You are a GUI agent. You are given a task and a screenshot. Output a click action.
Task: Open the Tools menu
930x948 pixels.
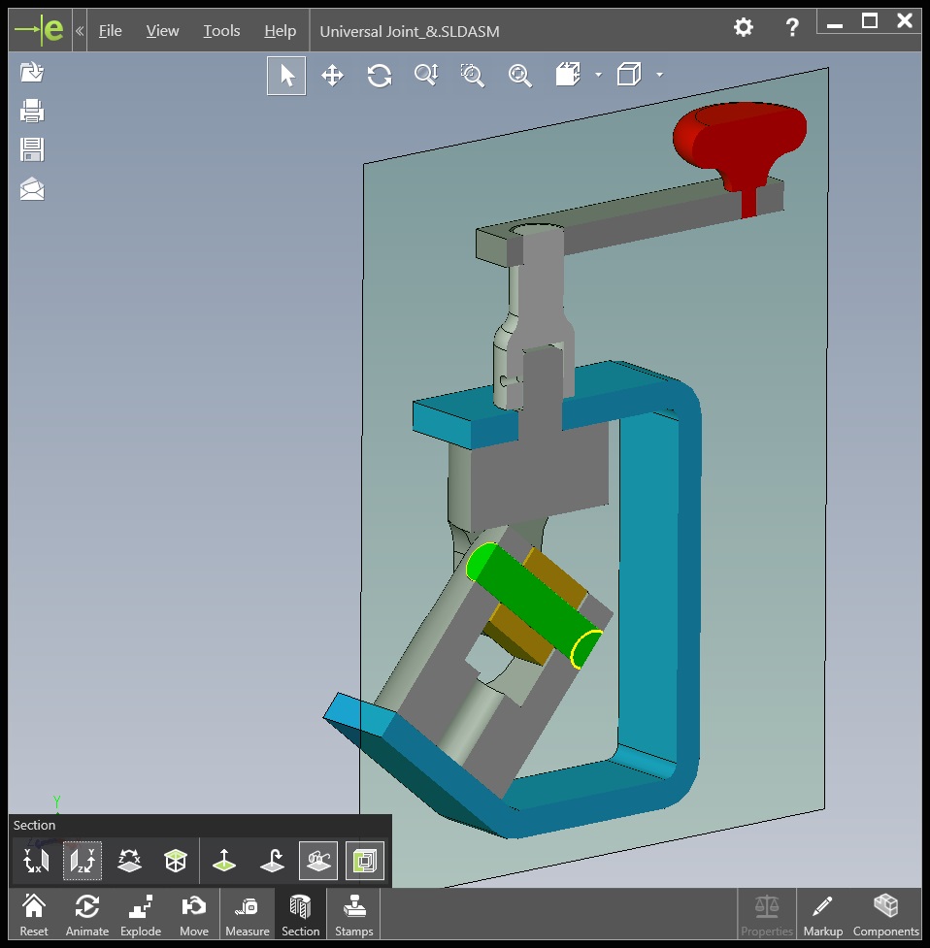point(221,31)
